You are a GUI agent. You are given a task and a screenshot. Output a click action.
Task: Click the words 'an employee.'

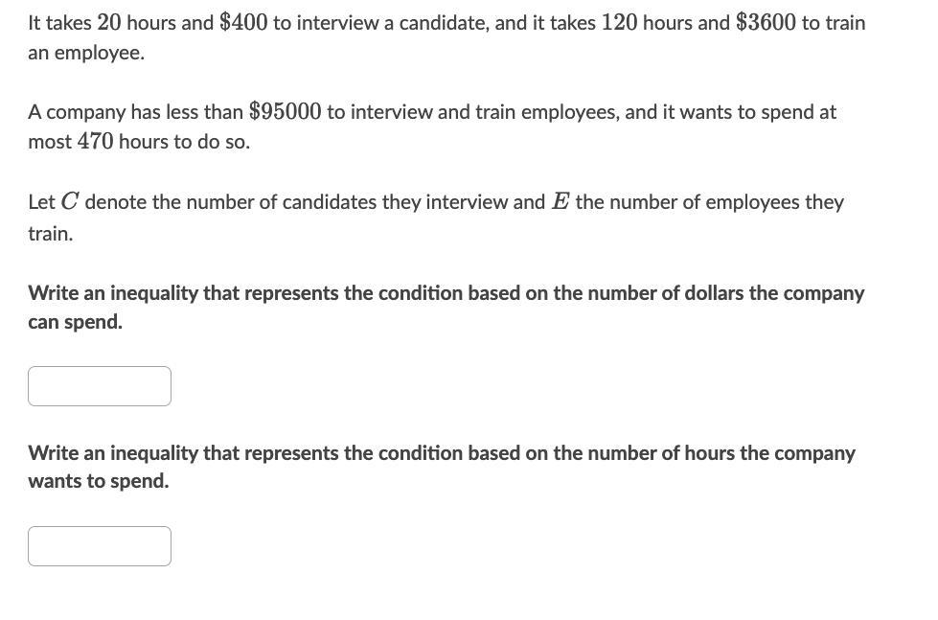[86, 53]
